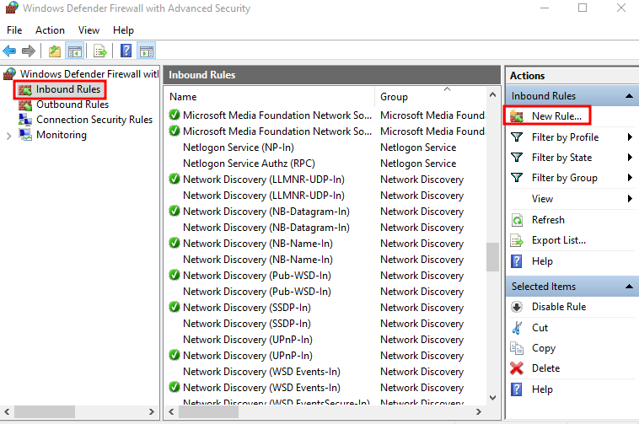This screenshot has width=639, height=424.
Task: Click the Export List toolbar icon
Action: click(99, 51)
